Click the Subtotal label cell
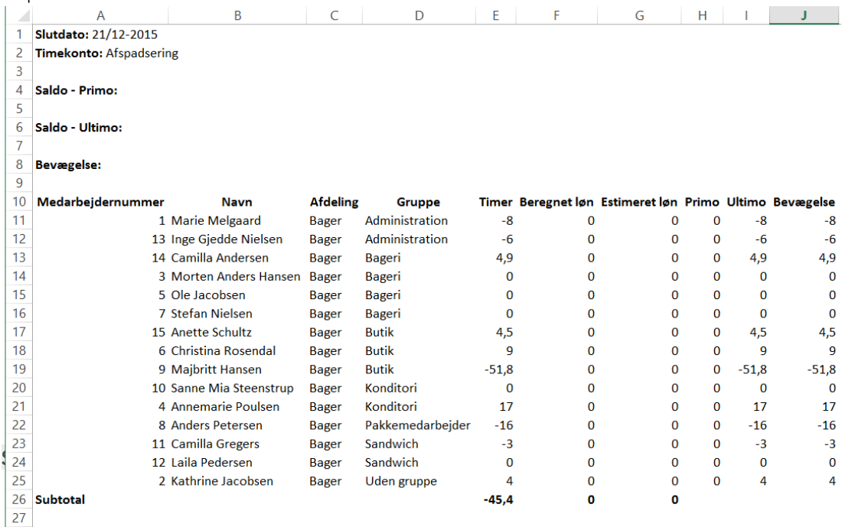The image size is (855, 527). [x=60, y=499]
